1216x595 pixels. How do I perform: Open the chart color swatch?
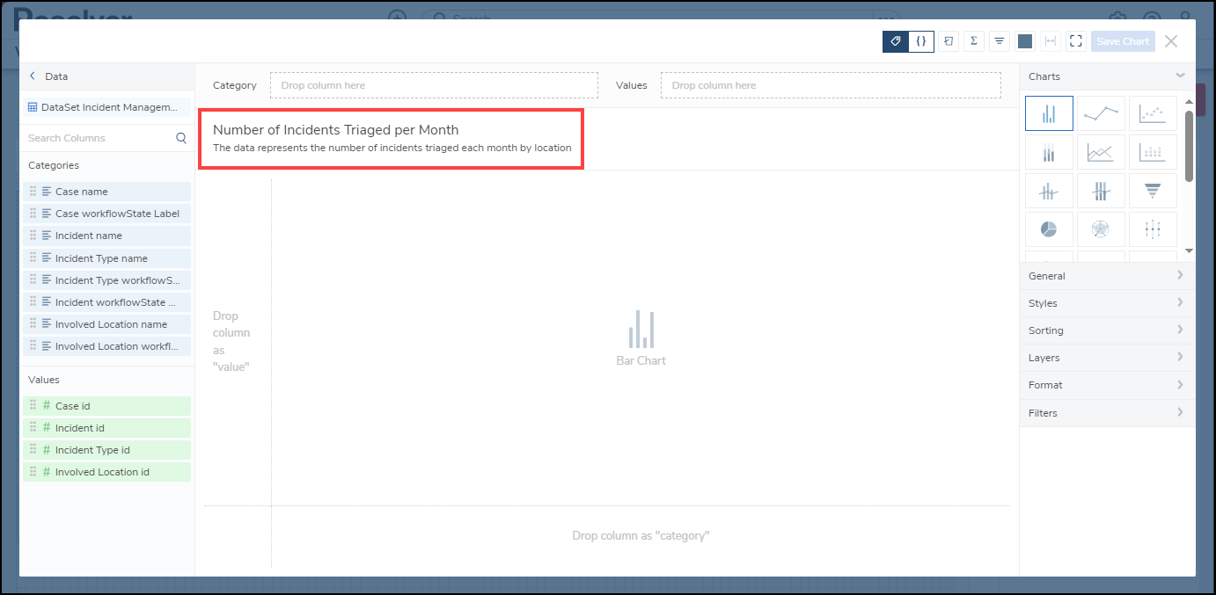click(1025, 41)
